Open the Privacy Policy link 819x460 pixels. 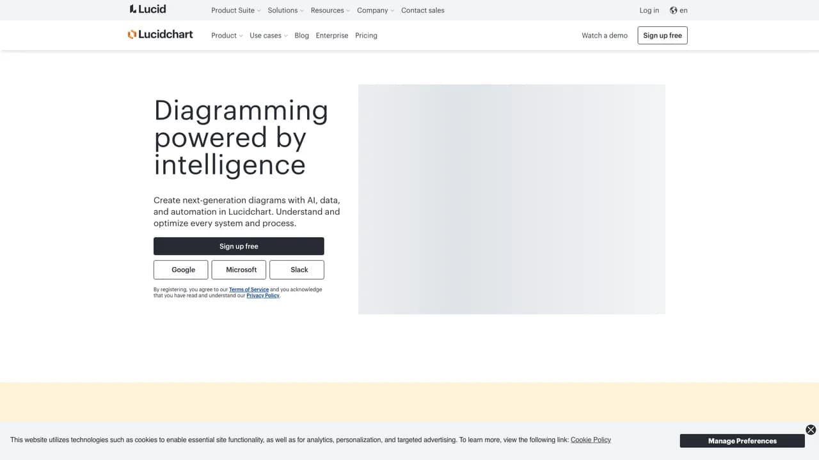point(263,296)
